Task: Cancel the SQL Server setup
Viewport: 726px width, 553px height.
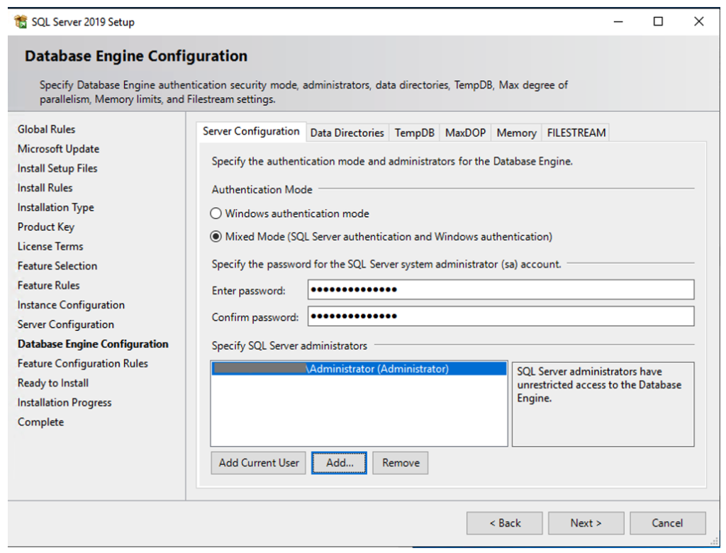Action: [x=668, y=523]
